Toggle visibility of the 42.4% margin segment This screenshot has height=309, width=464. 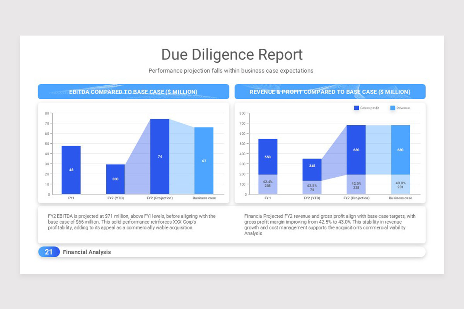[x=268, y=185]
